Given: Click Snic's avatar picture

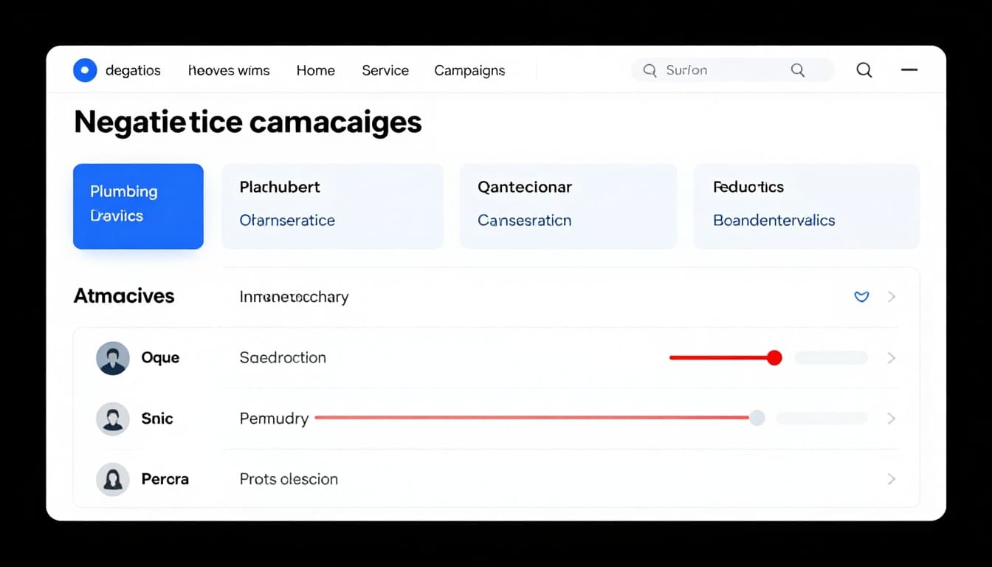Looking at the screenshot, I should tap(113, 419).
